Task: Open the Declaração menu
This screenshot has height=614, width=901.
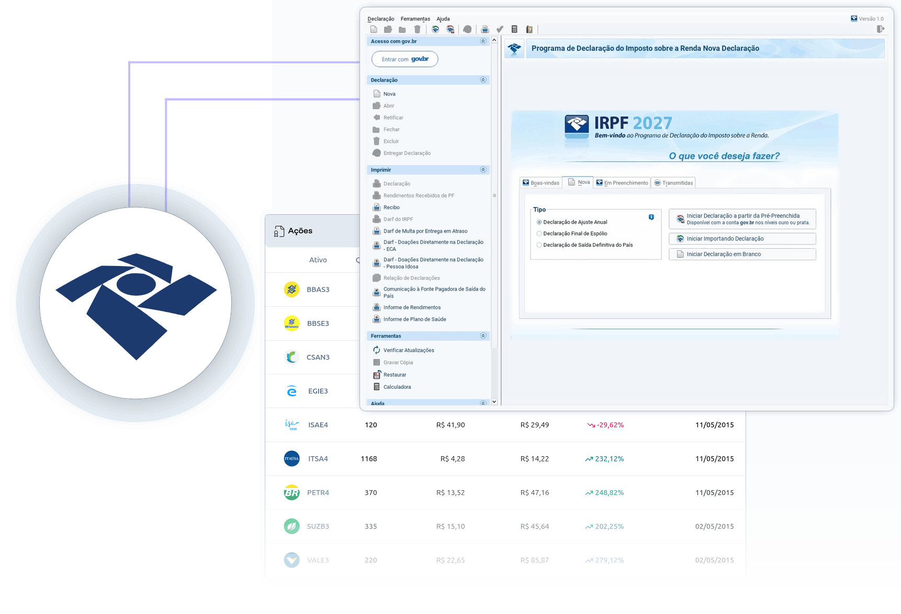Action: (x=381, y=19)
